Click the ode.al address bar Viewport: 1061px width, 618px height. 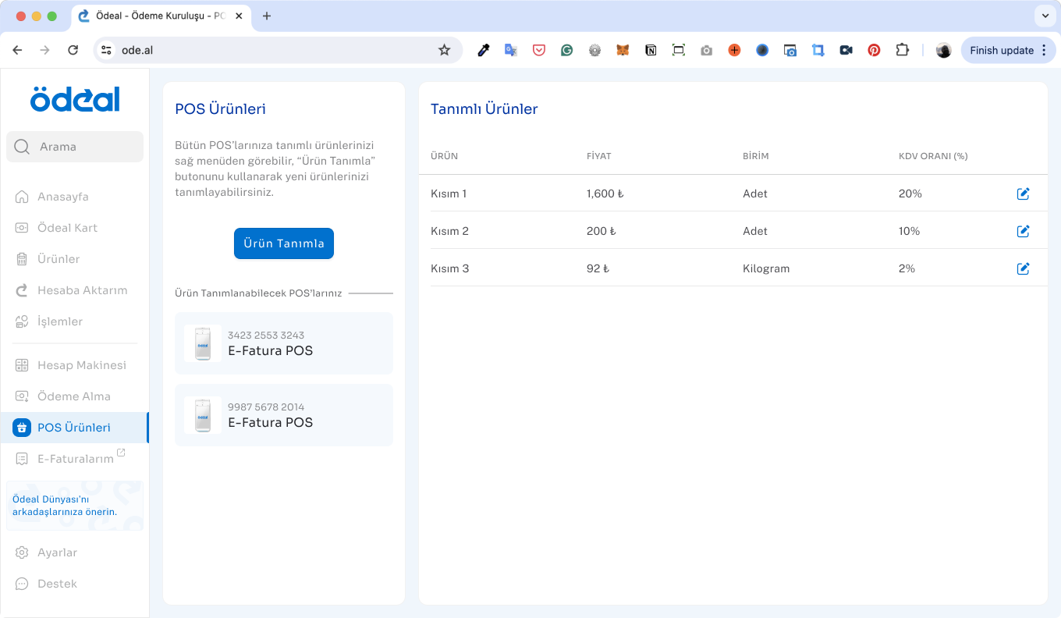pyautogui.click(x=277, y=50)
